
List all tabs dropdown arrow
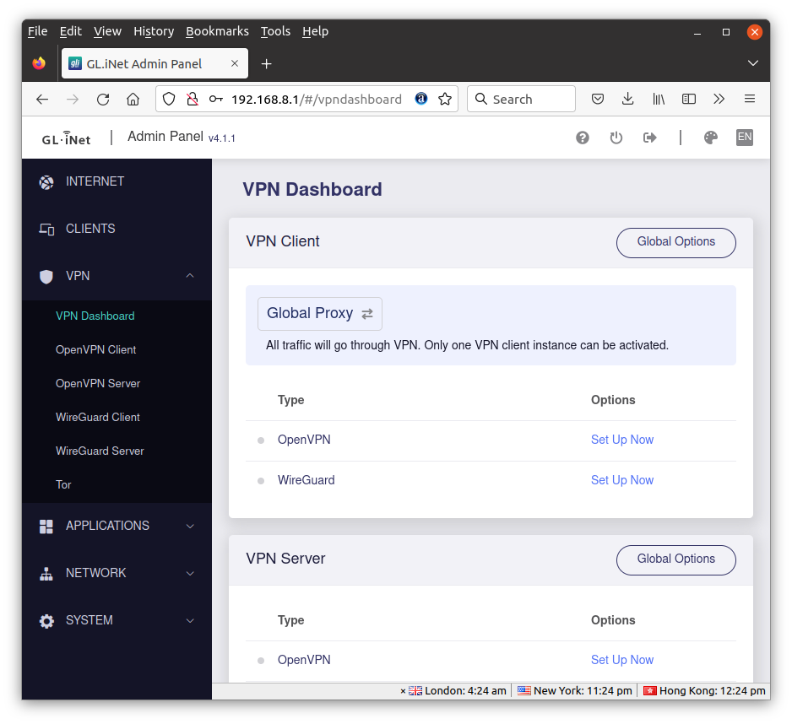pos(752,63)
